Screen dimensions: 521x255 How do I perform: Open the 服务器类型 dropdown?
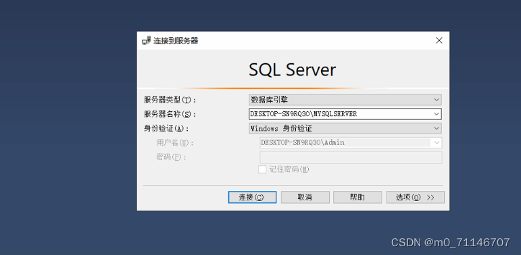[x=345, y=99]
